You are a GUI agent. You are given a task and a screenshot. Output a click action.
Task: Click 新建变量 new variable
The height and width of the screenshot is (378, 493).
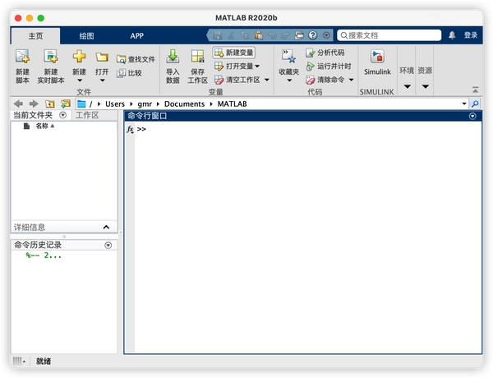tap(234, 53)
